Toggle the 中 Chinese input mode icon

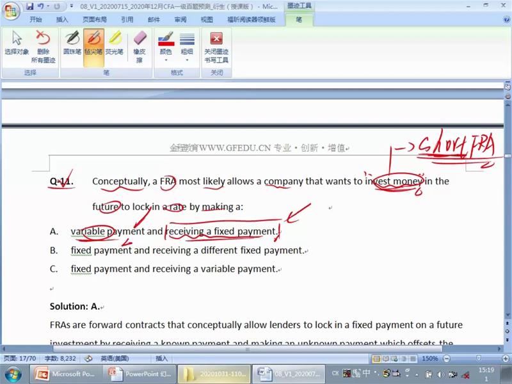366,373
